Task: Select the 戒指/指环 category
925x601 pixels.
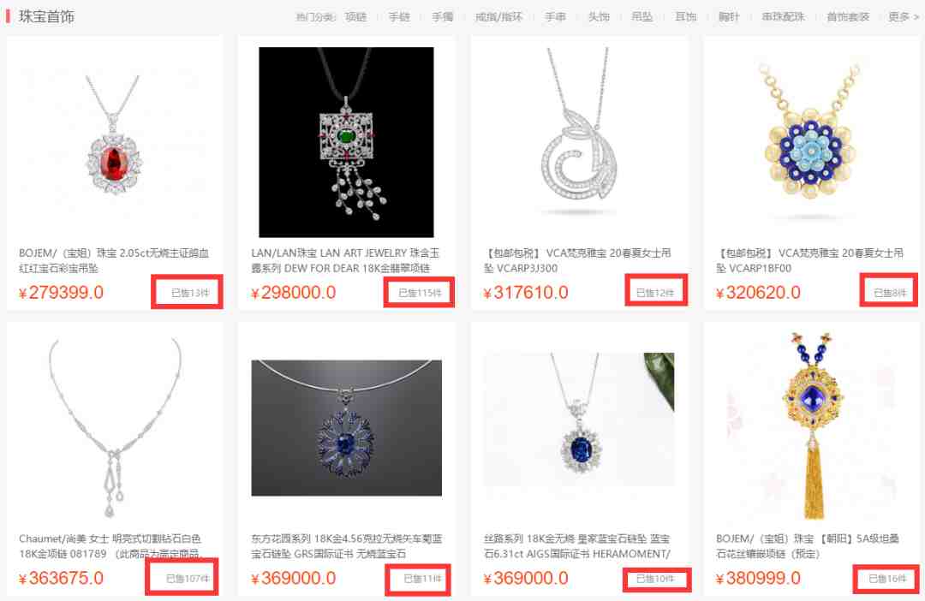Action: [x=499, y=16]
